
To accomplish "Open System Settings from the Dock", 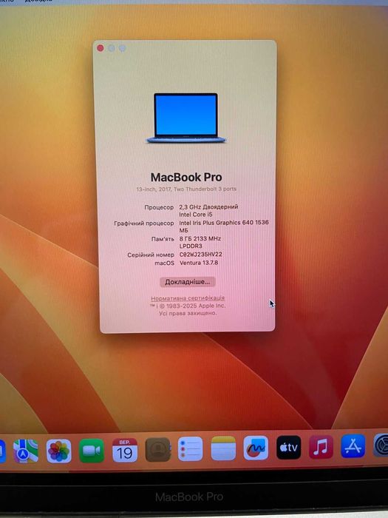I will [381, 445].
